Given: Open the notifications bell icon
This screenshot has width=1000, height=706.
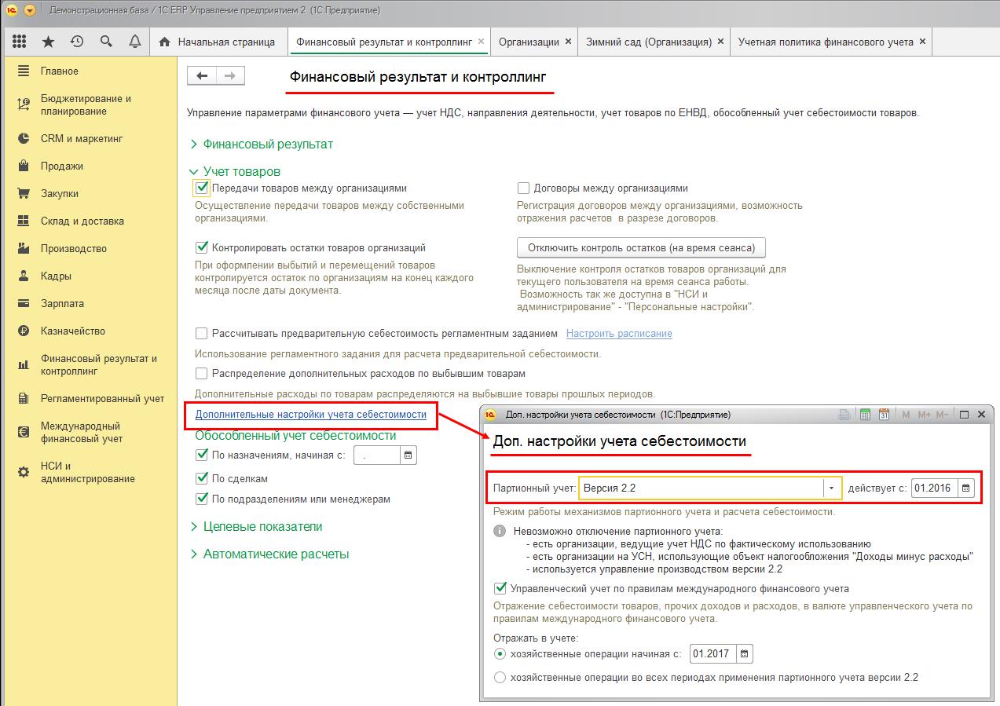Looking at the screenshot, I should (x=135, y=42).
